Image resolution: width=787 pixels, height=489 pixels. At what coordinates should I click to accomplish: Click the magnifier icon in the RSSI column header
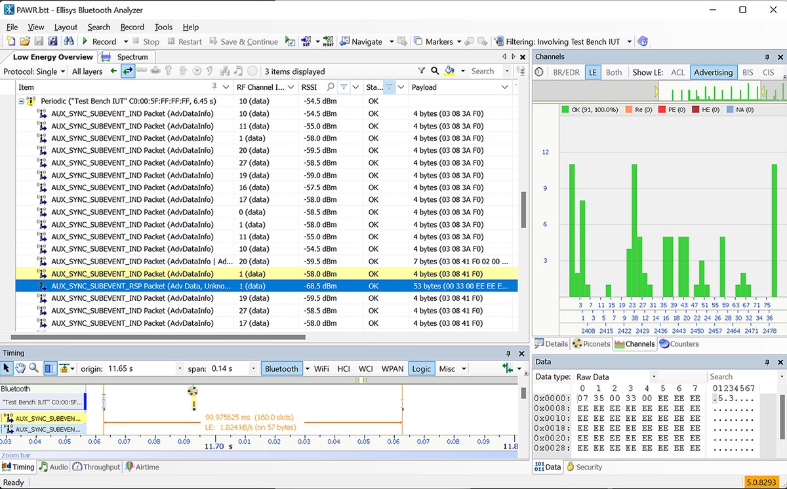pyautogui.click(x=331, y=87)
